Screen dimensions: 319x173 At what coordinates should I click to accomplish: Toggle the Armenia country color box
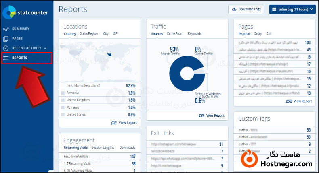pos(63,93)
